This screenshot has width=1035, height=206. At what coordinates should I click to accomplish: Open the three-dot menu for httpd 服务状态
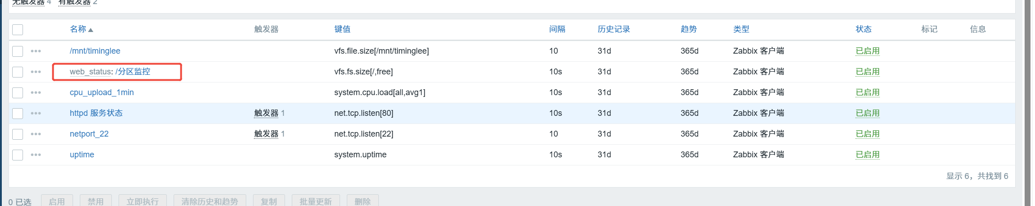[x=36, y=113]
